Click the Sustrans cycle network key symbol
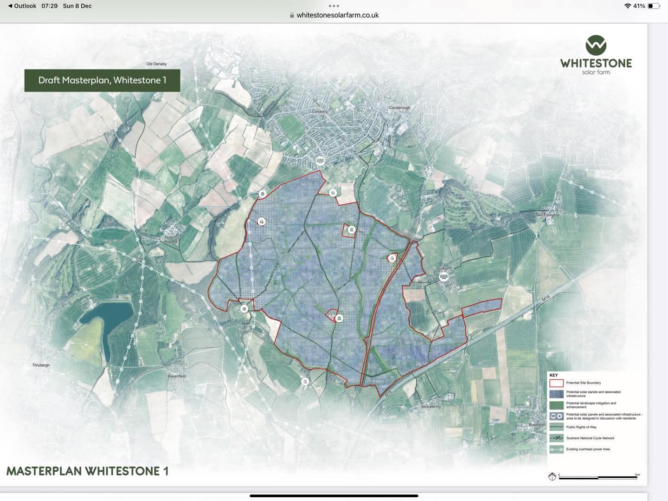This screenshot has width=668, height=501. [x=556, y=438]
